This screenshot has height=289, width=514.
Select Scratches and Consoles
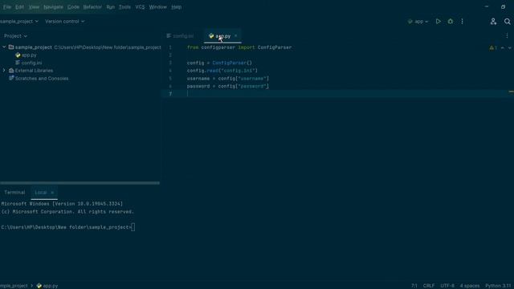pyautogui.click(x=42, y=79)
